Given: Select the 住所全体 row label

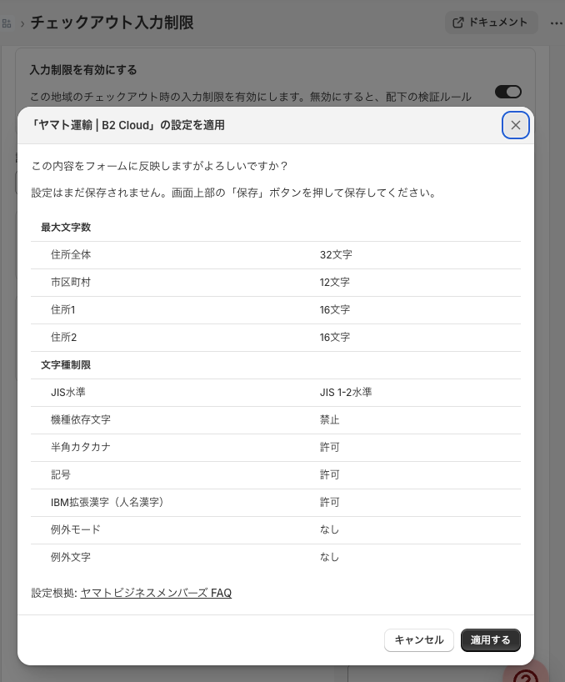Looking at the screenshot, I should click(71, 254).
